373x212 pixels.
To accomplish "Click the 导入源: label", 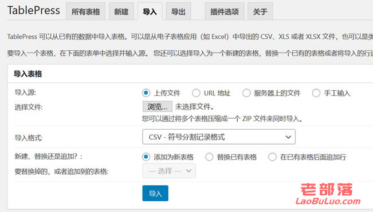I will [x=25, y=92].
